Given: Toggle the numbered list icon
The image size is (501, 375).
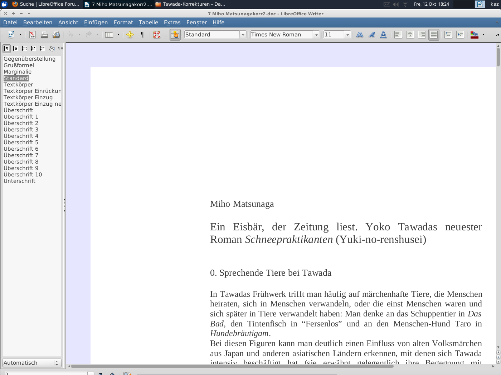Looking at the screenshot, I should [x=448, y=35].
